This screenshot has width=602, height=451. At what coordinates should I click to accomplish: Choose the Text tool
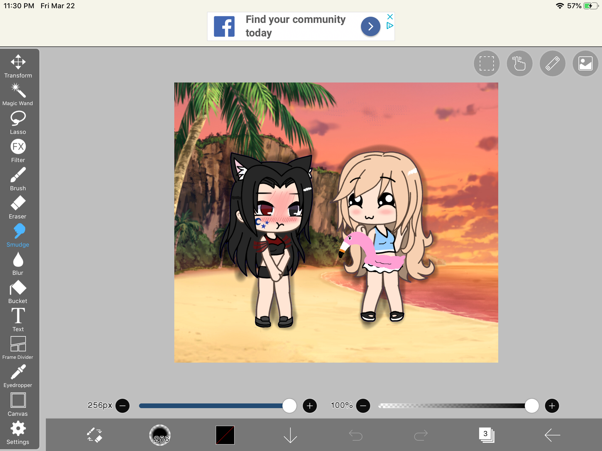click(18, 320)
